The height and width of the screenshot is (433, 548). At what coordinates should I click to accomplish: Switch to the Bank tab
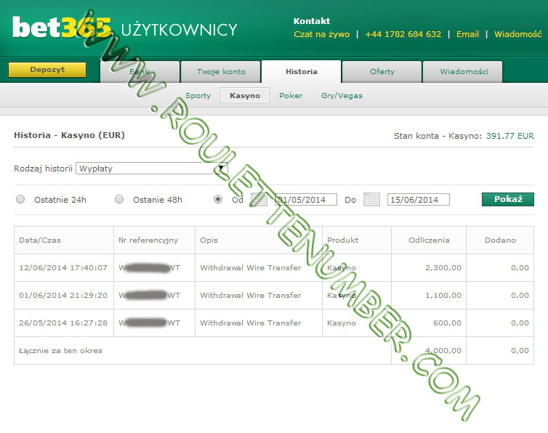pos(140,72)
